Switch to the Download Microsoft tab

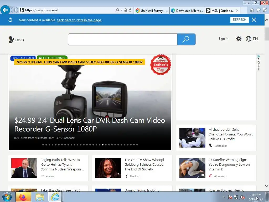coord(187,11)
